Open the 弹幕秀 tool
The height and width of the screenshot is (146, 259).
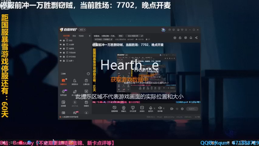click(x=86, y=103)
